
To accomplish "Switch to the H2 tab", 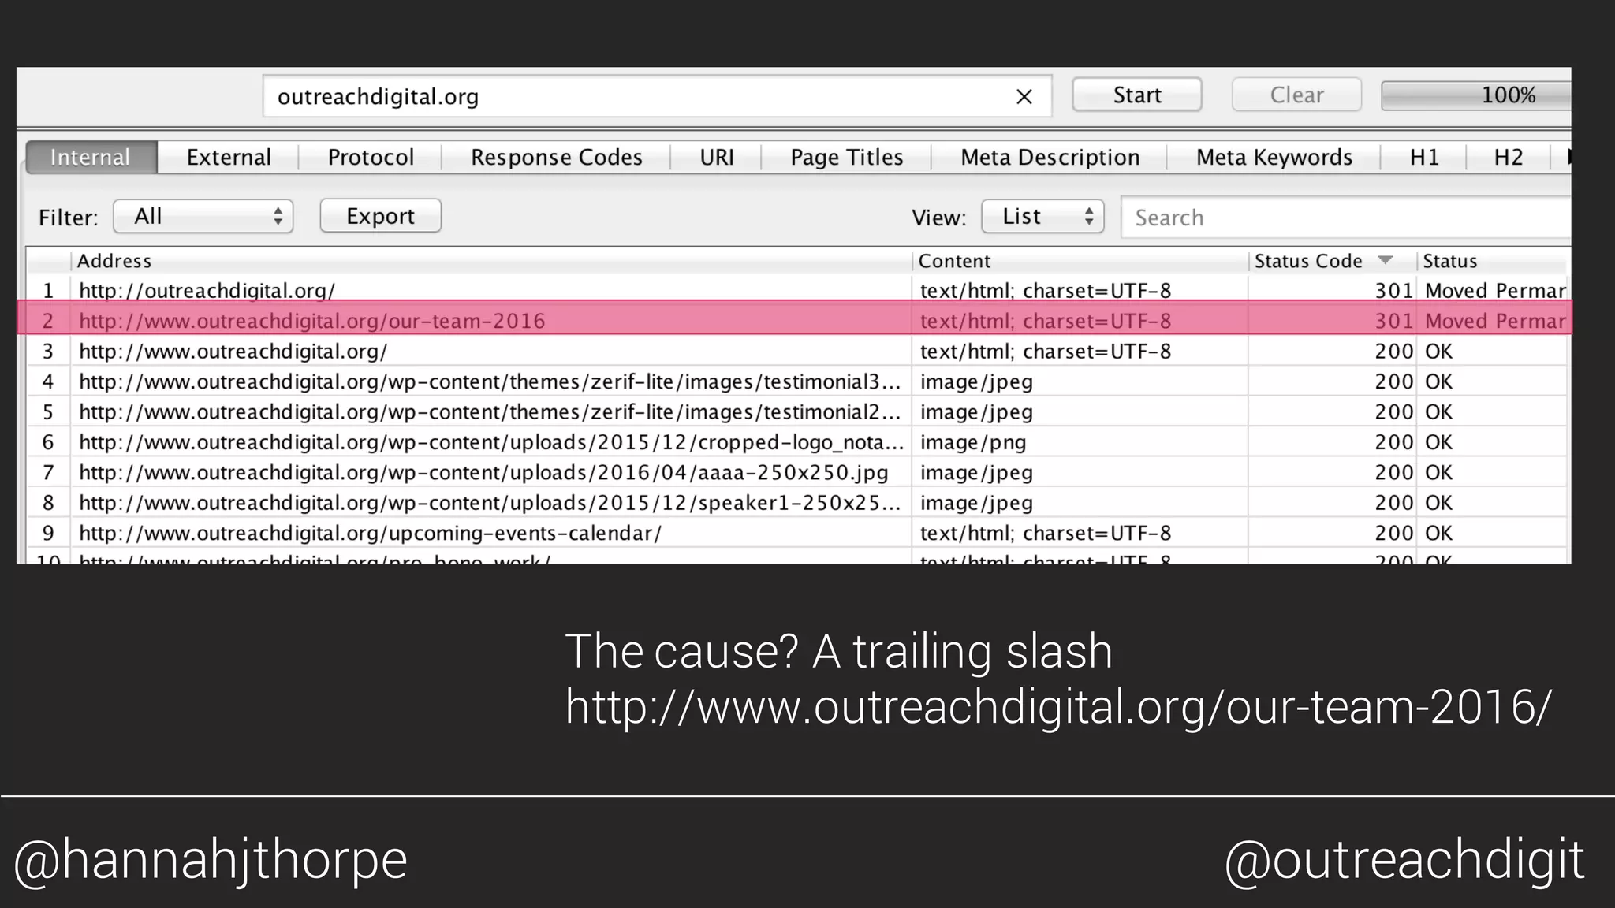I will 1508,157.
